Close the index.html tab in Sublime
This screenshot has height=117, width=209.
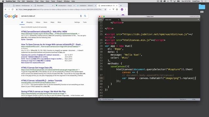click(119, 20)
